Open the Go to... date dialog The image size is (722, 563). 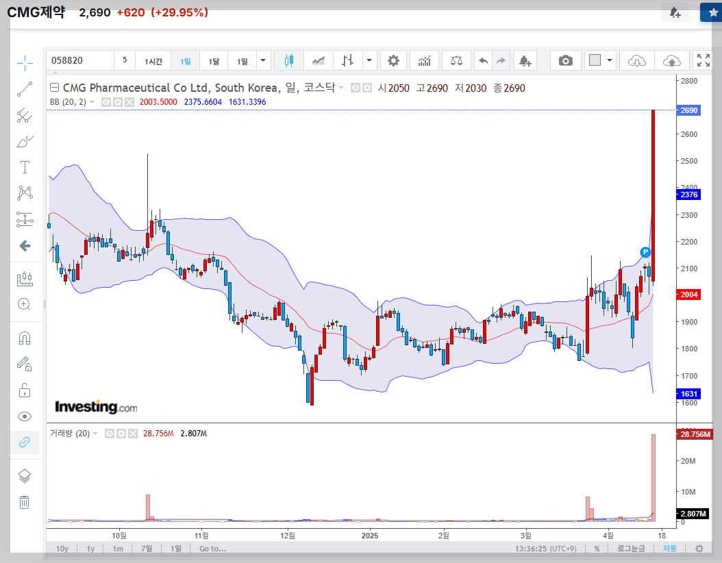click(x=213, y=548)
